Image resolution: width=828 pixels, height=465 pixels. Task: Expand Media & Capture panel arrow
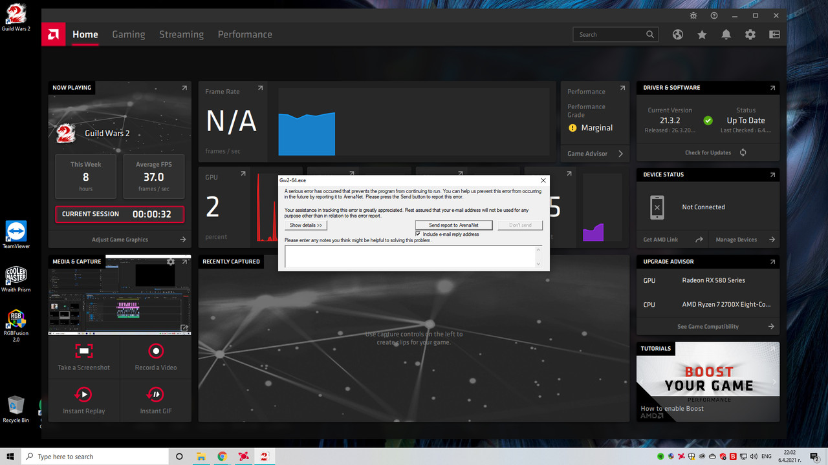pyautogui.click(x=184, y=262)
